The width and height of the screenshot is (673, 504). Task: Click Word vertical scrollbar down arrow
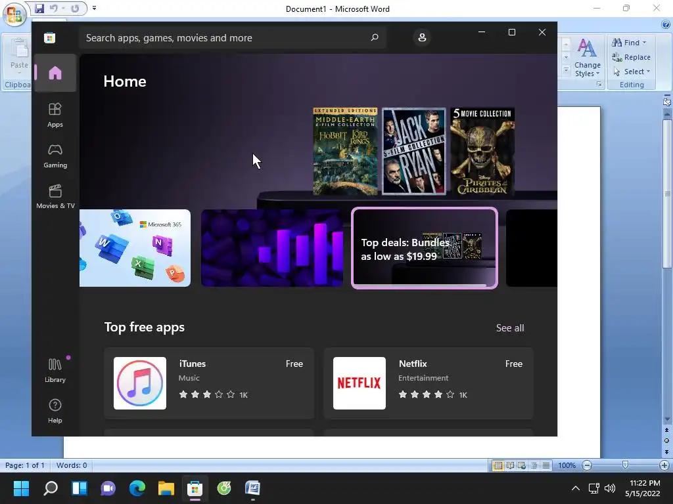(667, 419)
